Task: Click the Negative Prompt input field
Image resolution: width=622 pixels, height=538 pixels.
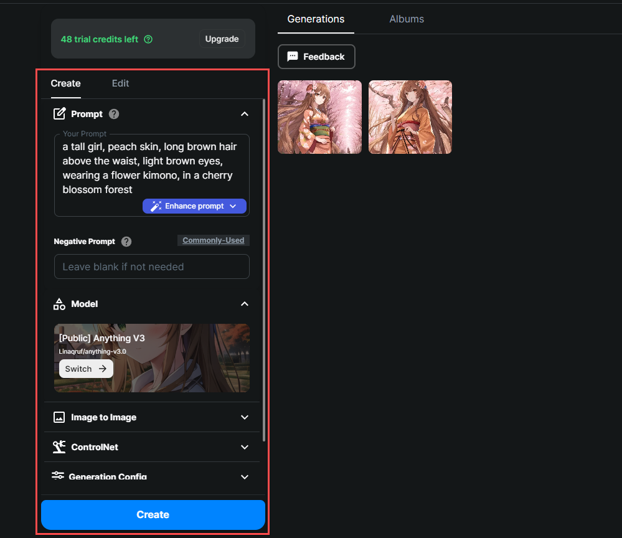Action: [x=152, y=267]
